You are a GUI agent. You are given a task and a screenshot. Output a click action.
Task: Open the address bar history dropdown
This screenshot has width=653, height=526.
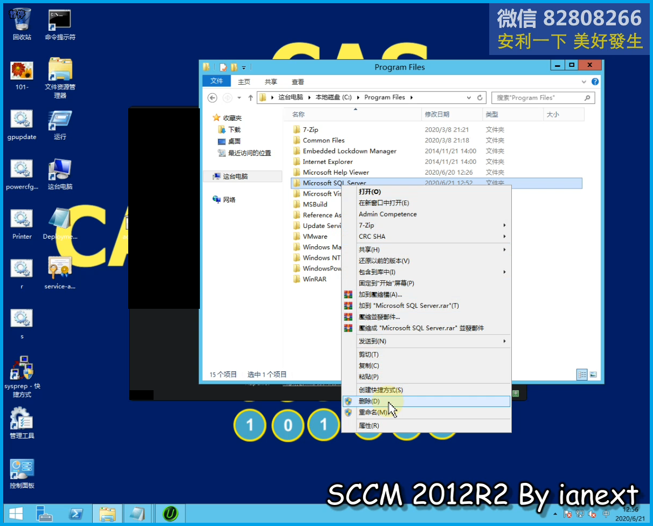(469, 98)
